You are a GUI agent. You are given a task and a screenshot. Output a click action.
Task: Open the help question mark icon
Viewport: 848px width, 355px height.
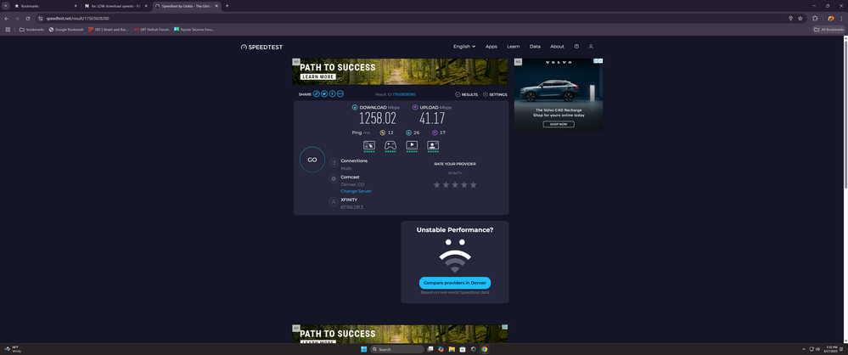click(576, 47)
